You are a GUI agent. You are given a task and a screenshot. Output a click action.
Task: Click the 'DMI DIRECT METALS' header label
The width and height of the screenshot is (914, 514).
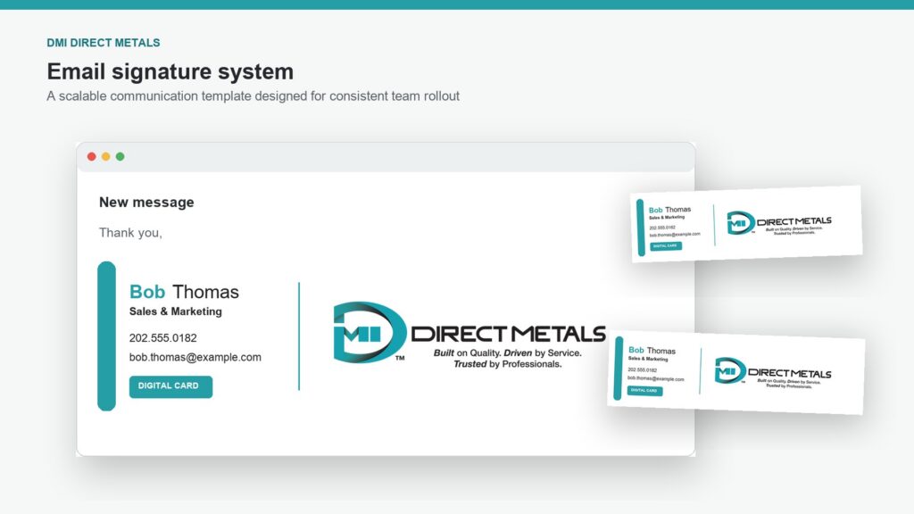(104, 43)
